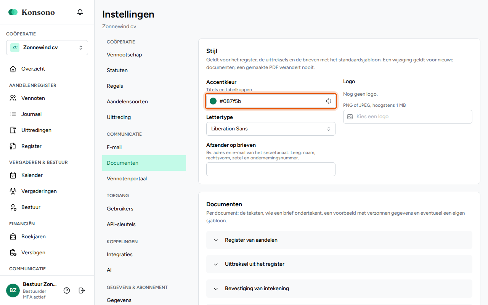Click the Boekjaren bank icon
This screenshot has width=488, height=305.
click(x=13, y=237)
